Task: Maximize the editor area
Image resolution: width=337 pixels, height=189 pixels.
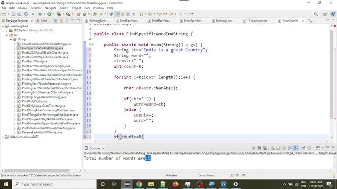Action: coord(333,20)
